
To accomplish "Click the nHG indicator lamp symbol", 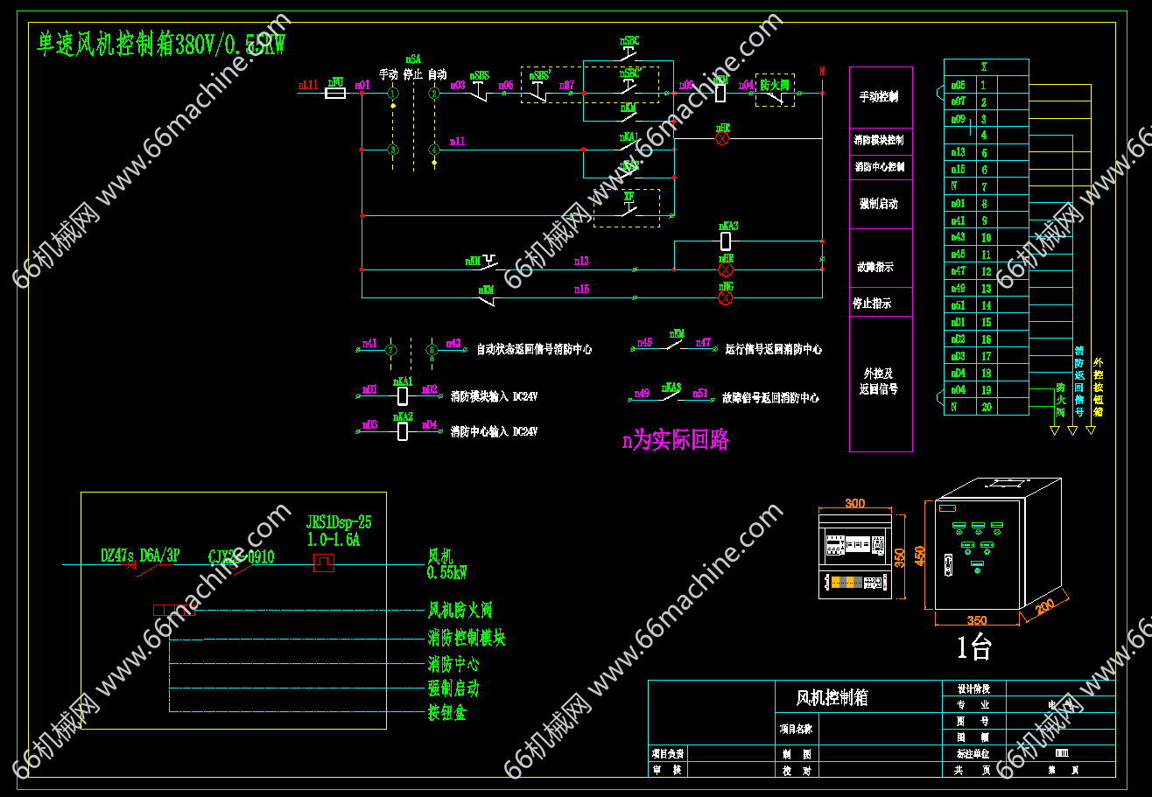I will [x=725, y=298].
